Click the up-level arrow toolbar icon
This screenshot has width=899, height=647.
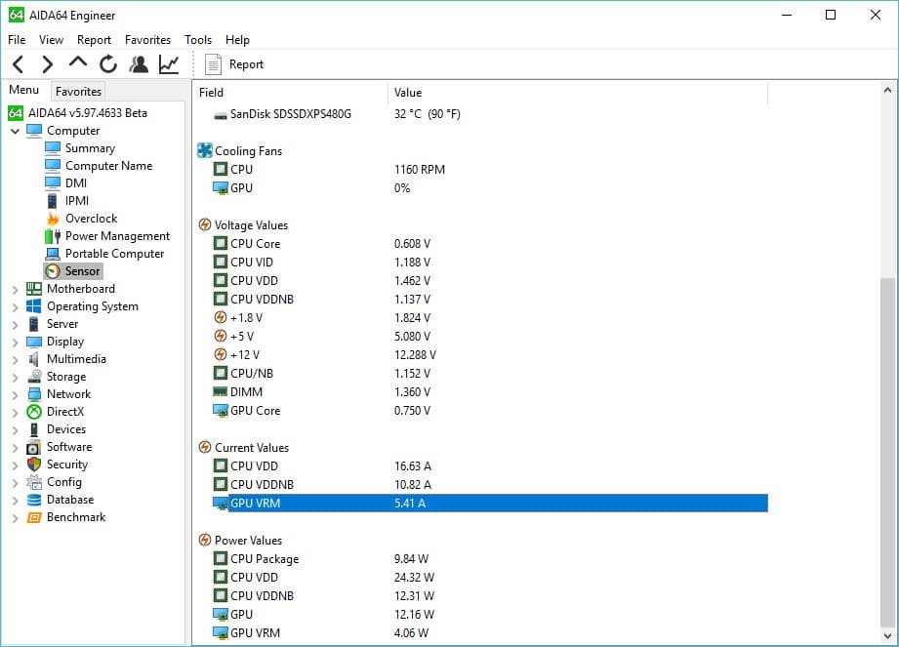point(78,61)
